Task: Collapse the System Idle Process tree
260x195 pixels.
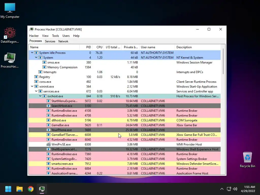Action: [x=32, y=53]
